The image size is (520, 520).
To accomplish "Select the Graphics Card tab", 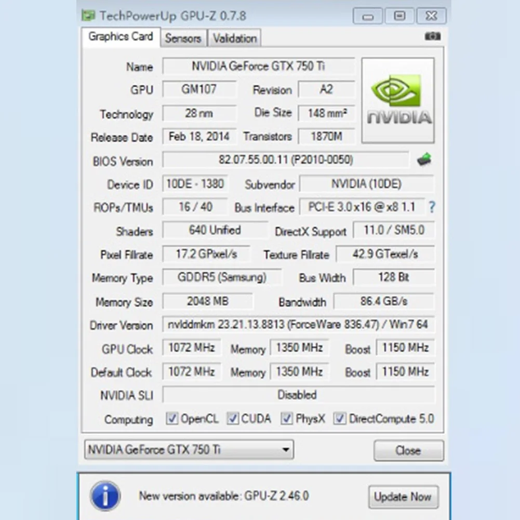I will [121, 37].
